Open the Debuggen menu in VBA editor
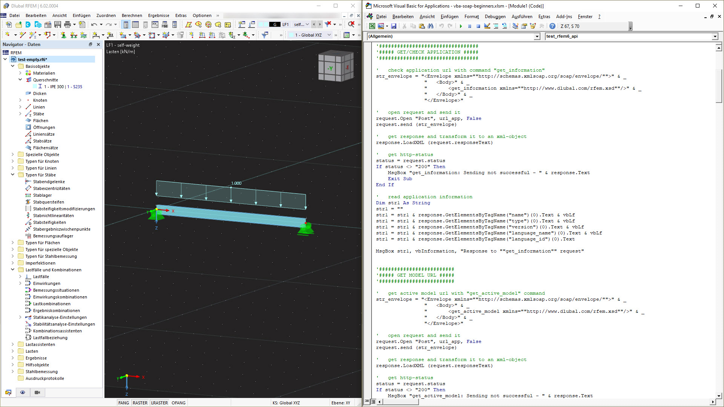The height and width of the screenshot is (407, 724). click(x=495, y=17)
